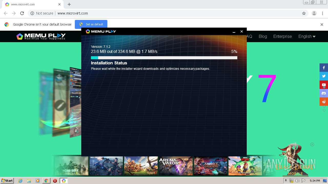The image size is (328, 184).
Task: Go forward in Chrome
Action: click(x=14, y=13)
